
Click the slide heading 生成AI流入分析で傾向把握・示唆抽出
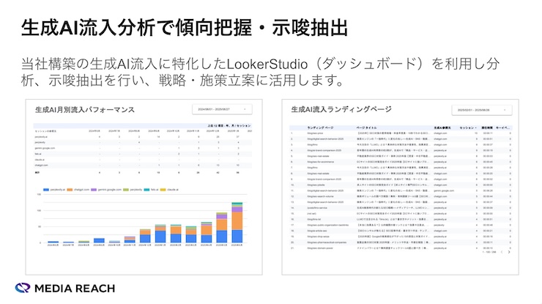pos(185,28)
